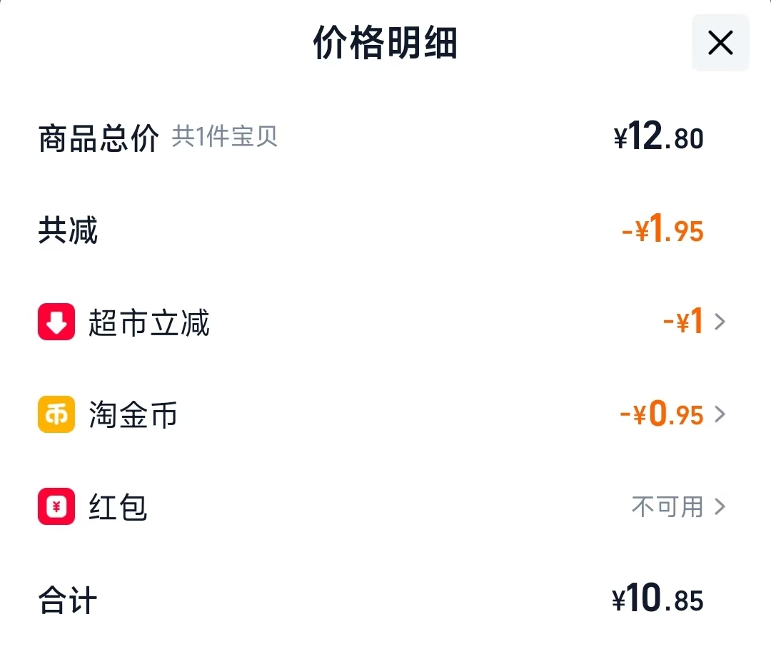771x664 pixels.
Task: Click the coin symbol in the yellow square
Action: point(56,414)
